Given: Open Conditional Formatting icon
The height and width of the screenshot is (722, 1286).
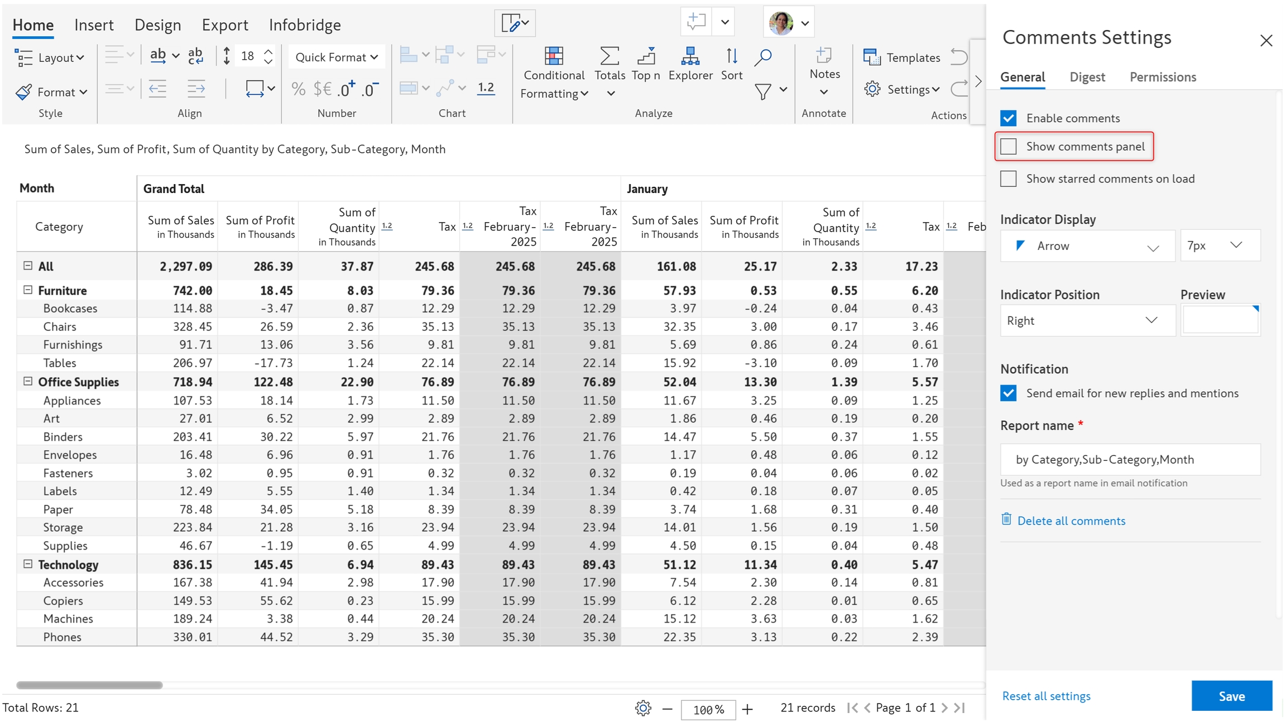Looking at the screenshot, I should (x=553, y=56).
